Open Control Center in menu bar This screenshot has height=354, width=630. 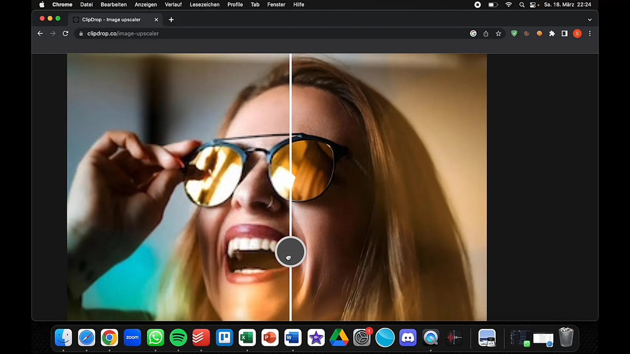533,5
